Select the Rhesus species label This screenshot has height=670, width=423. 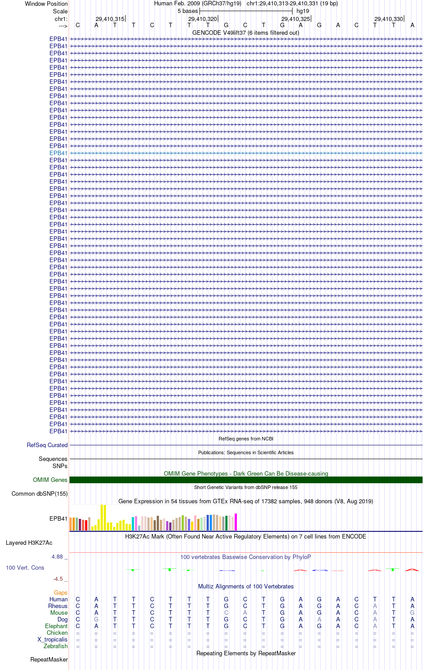pyautogui.click(x=58, y=606)
